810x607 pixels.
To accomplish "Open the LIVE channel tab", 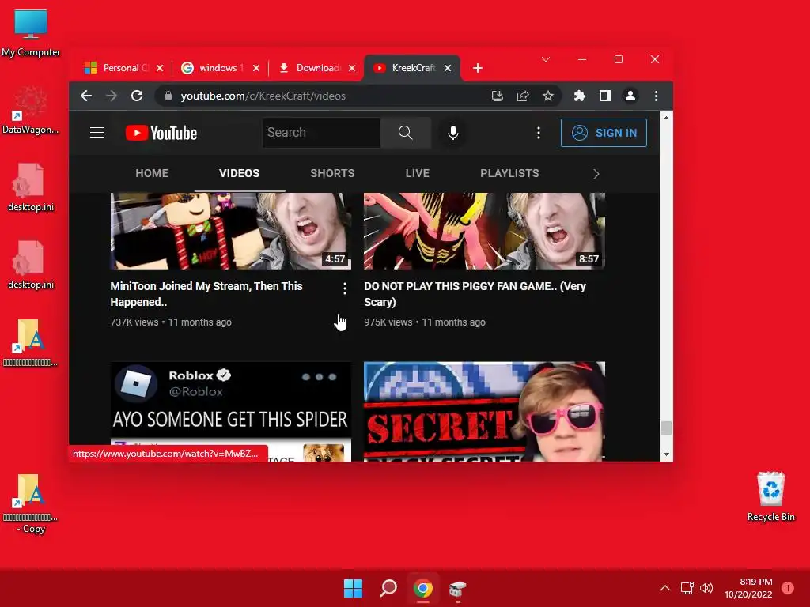I will [418, 173].
